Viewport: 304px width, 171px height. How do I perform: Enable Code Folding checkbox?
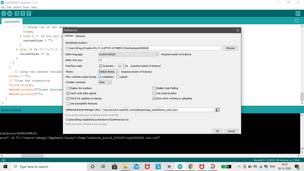pyautogui.click(x=154, y=88)
